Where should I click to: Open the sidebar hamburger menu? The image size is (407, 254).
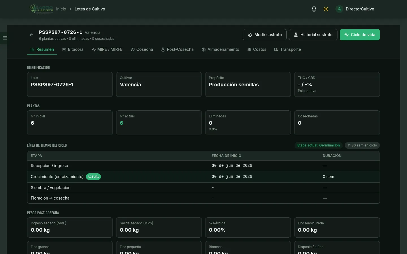(x=5, y=38)
